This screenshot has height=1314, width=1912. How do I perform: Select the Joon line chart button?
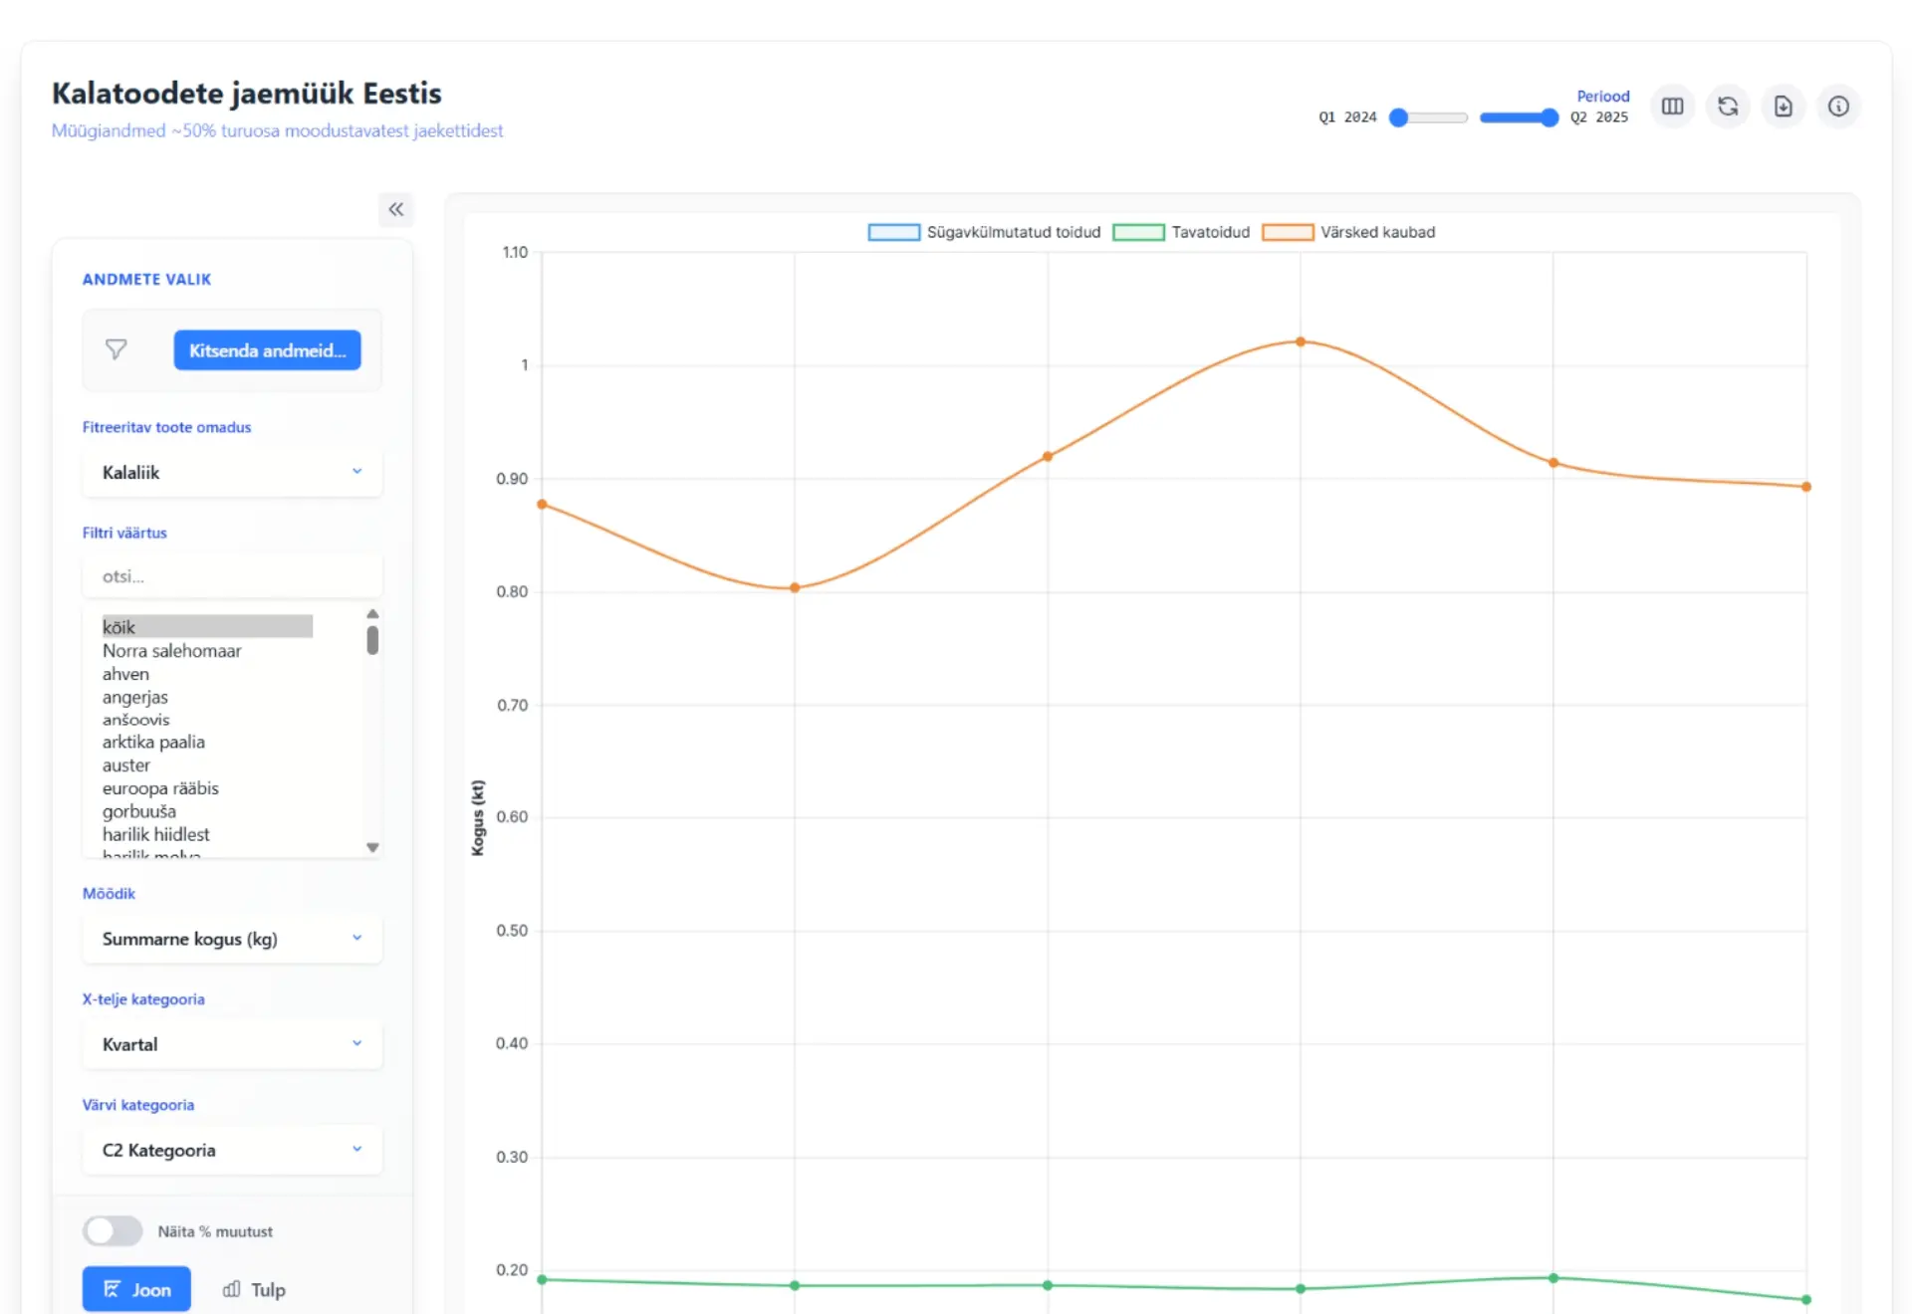136,1289
